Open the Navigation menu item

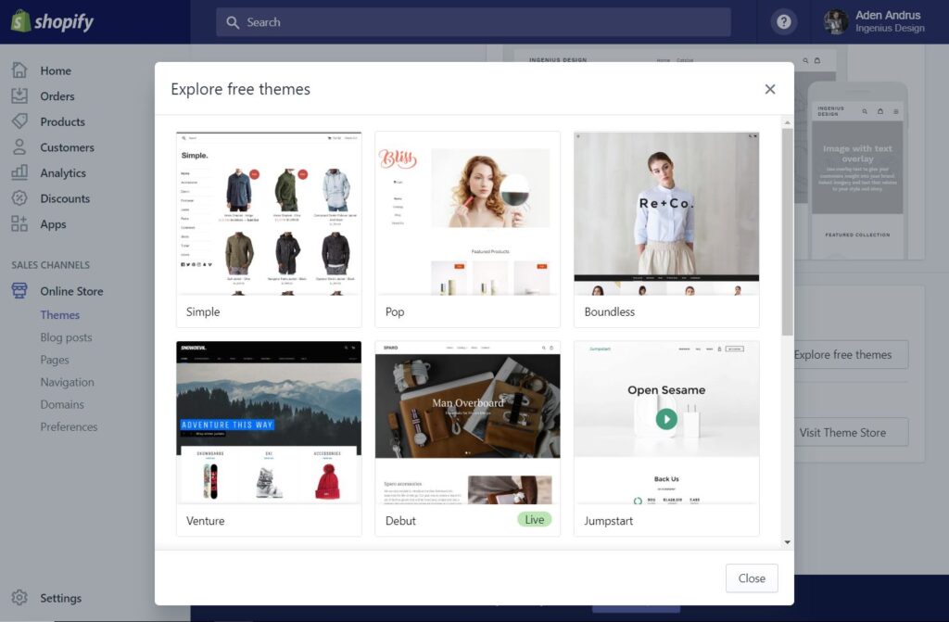pos(67,382)
